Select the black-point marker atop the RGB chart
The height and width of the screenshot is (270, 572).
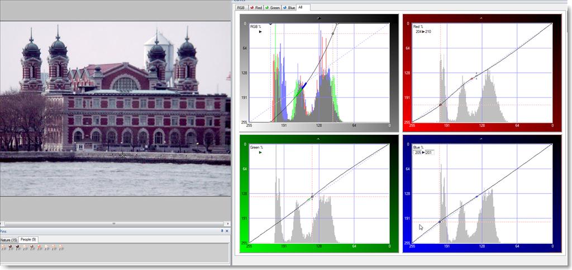coord(270,23)
